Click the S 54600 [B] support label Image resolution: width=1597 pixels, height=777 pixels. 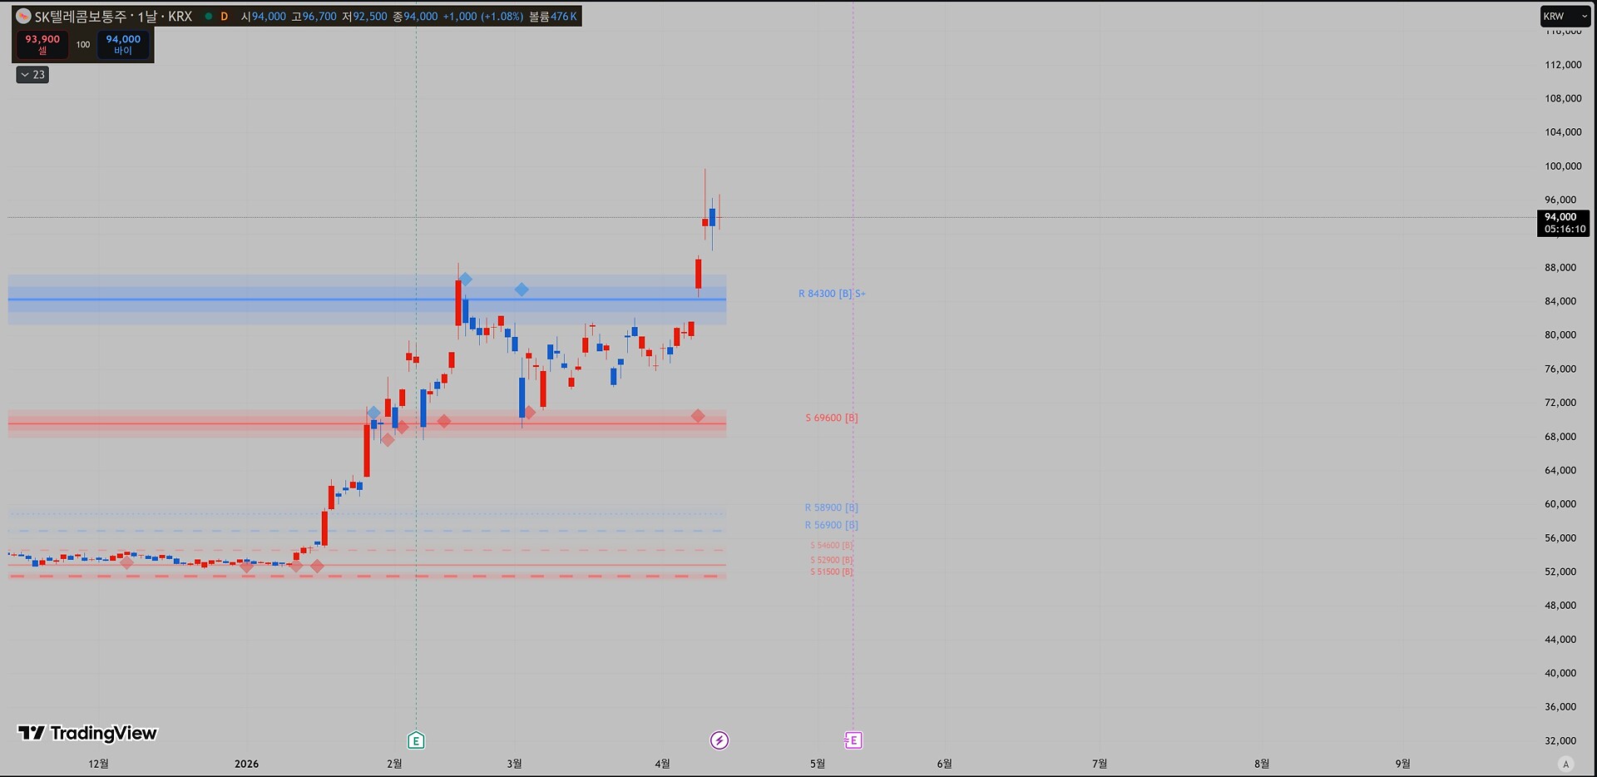832,546
